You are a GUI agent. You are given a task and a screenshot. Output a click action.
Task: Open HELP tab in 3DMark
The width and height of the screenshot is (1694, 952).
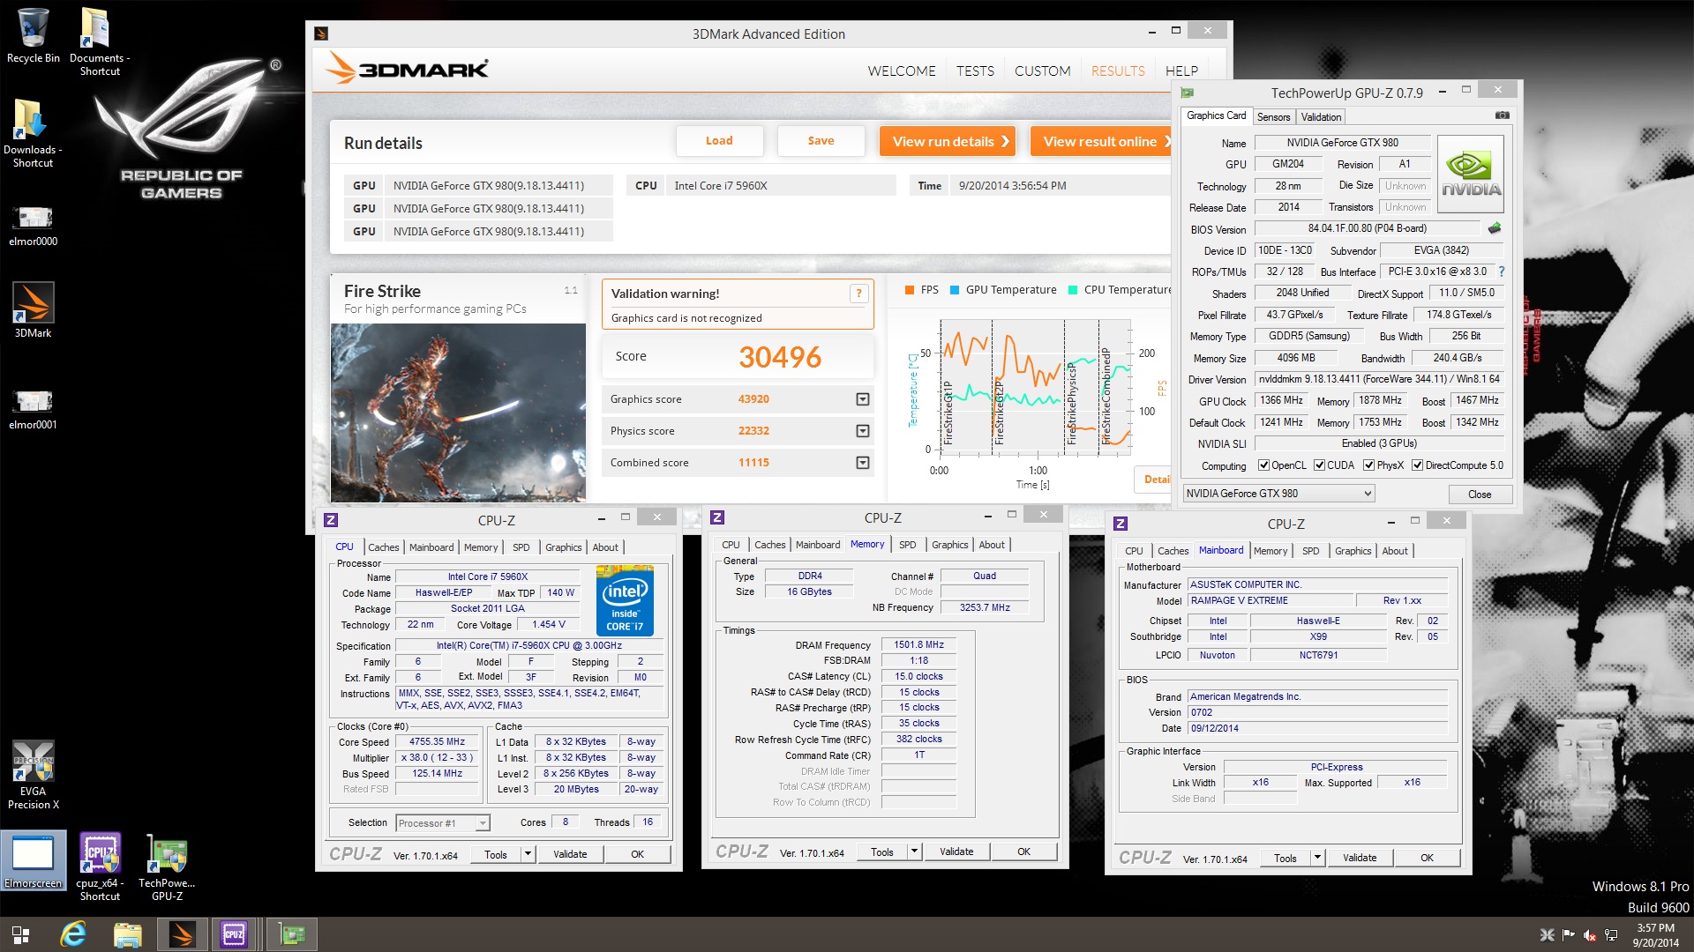tap(1181, 71)
